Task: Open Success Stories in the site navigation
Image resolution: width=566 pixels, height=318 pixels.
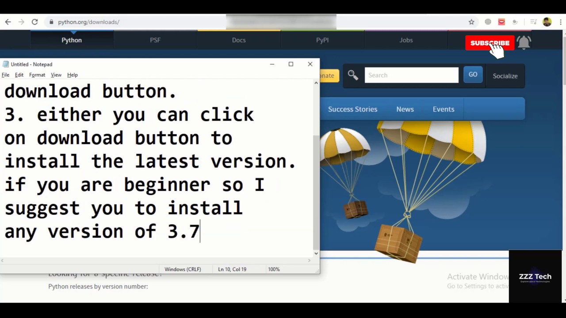Action: click(x=352, y=109)
